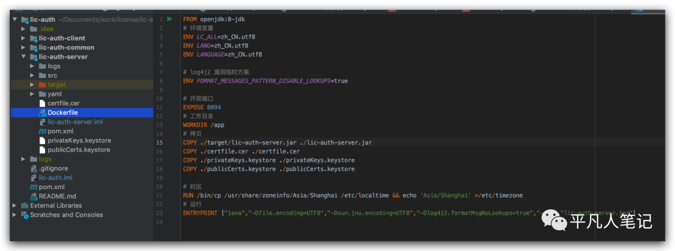Select privateKeys.keystore in the project tree
This screenshot has height=251, width=675.
[78, 140]
